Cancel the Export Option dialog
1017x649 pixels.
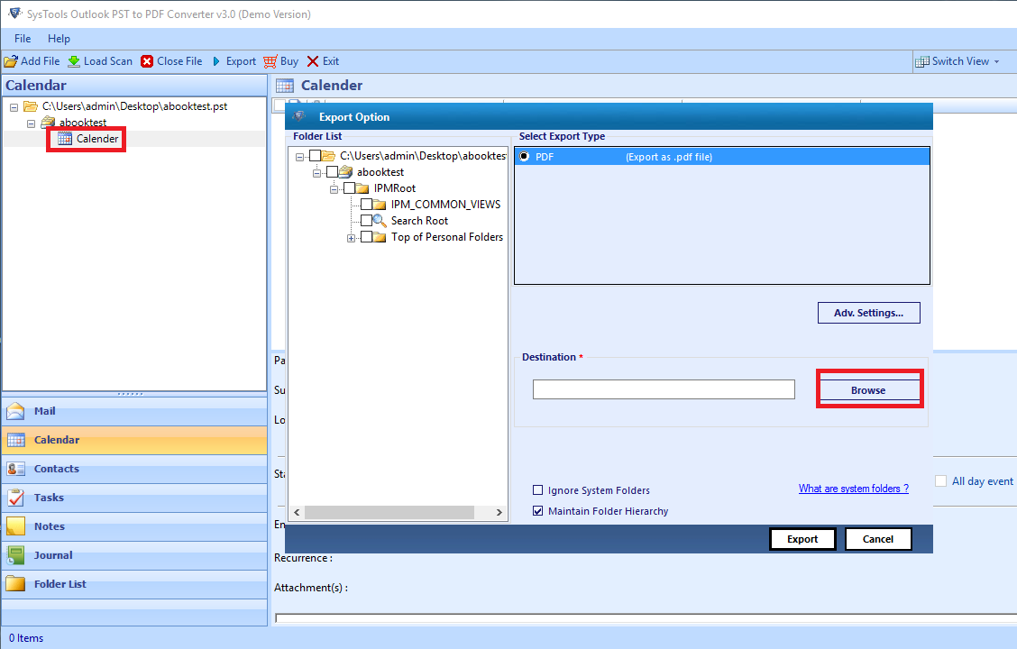[x=878, y=539]
